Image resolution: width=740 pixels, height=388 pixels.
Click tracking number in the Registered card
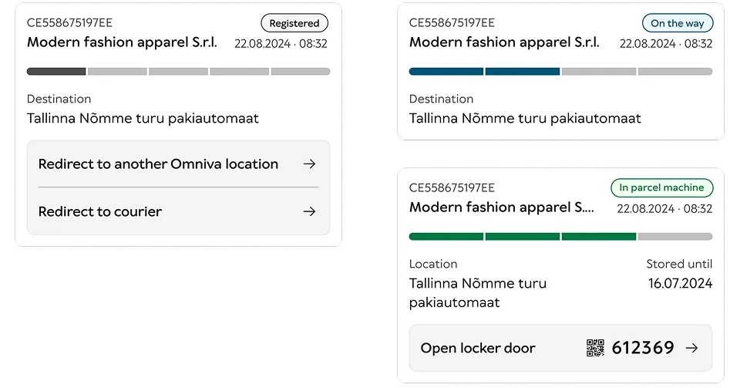[x=69, y=22]
